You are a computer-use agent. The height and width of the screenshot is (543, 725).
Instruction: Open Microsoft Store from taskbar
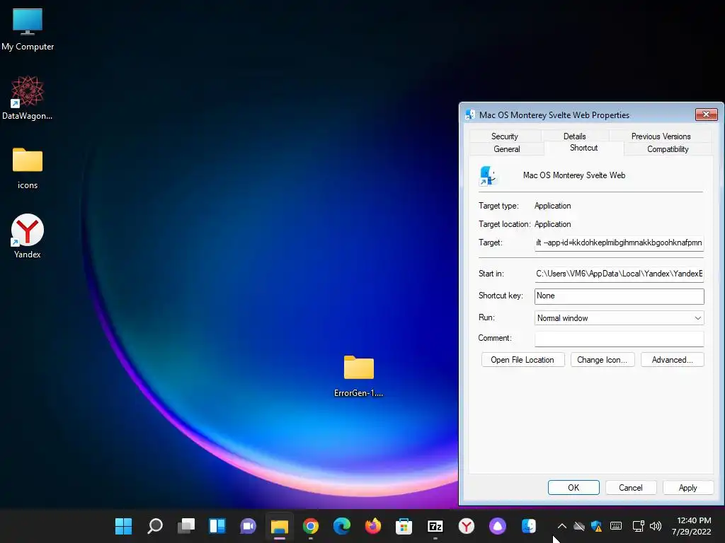404,526
